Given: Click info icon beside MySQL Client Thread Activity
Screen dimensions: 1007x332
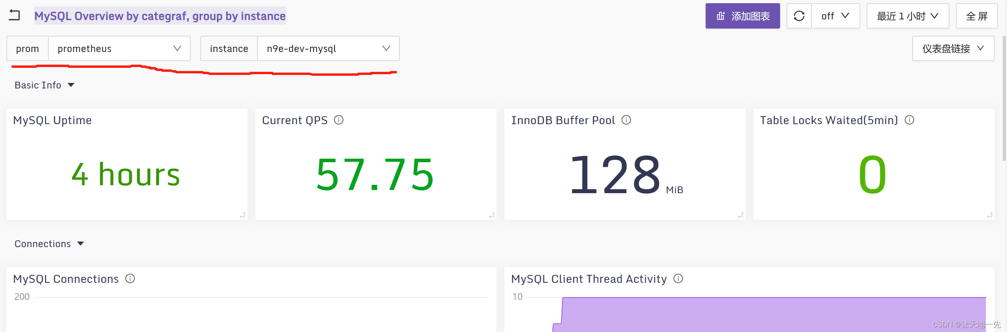Looking at the screenshot, I should point(678,278).
